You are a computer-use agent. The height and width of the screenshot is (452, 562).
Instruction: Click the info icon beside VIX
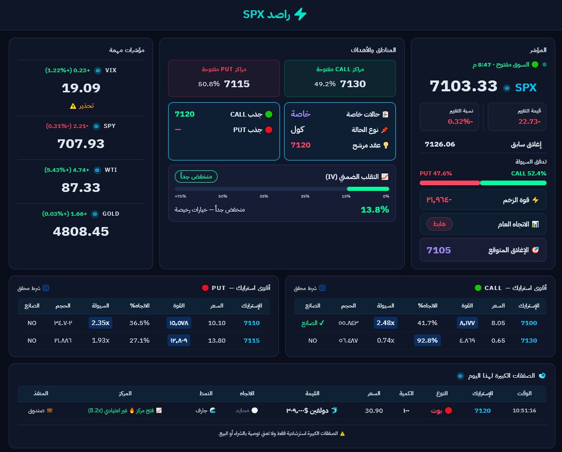(98, 71)
